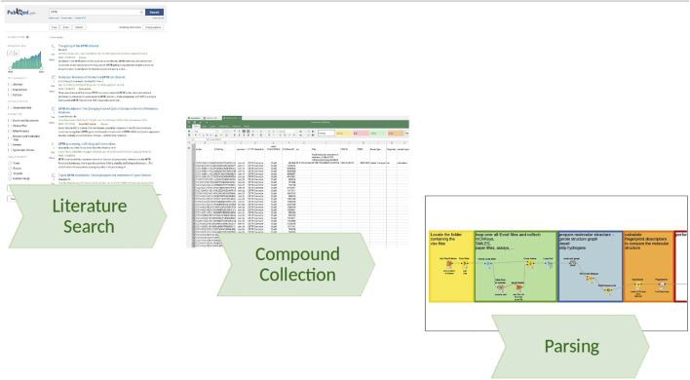
Task: Click the PubMed Search button
Action: [154, 13]
